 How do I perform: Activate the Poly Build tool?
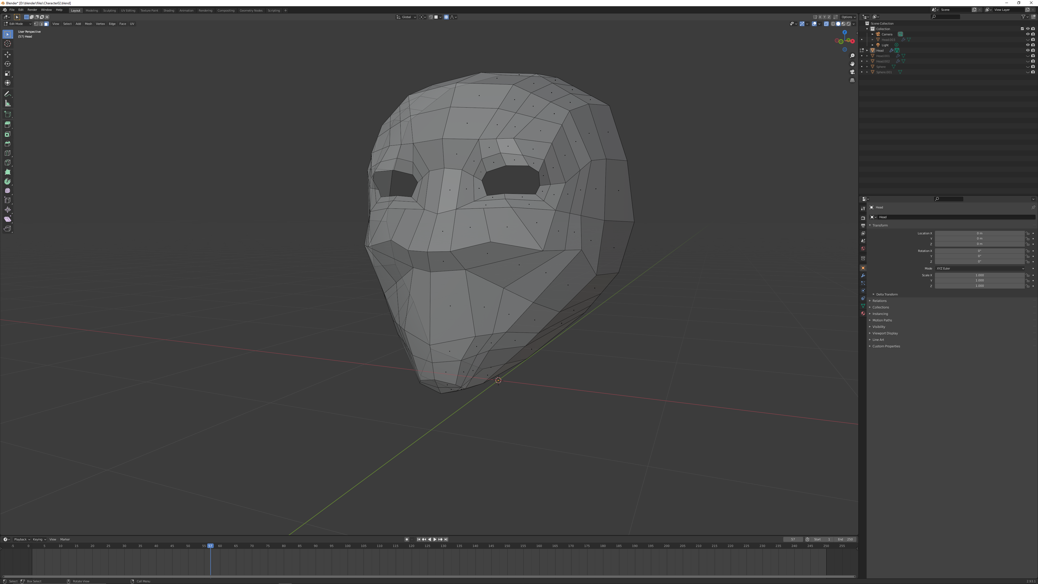[8, 172]
